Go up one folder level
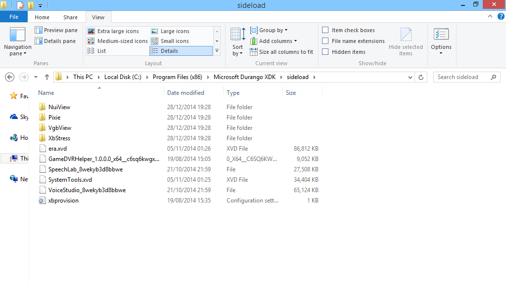 click(47, 77)
